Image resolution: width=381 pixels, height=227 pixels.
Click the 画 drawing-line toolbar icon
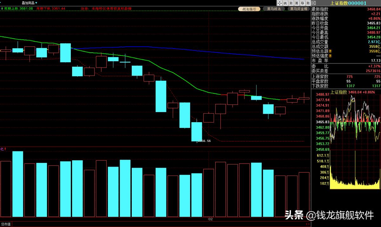(297, 3)
